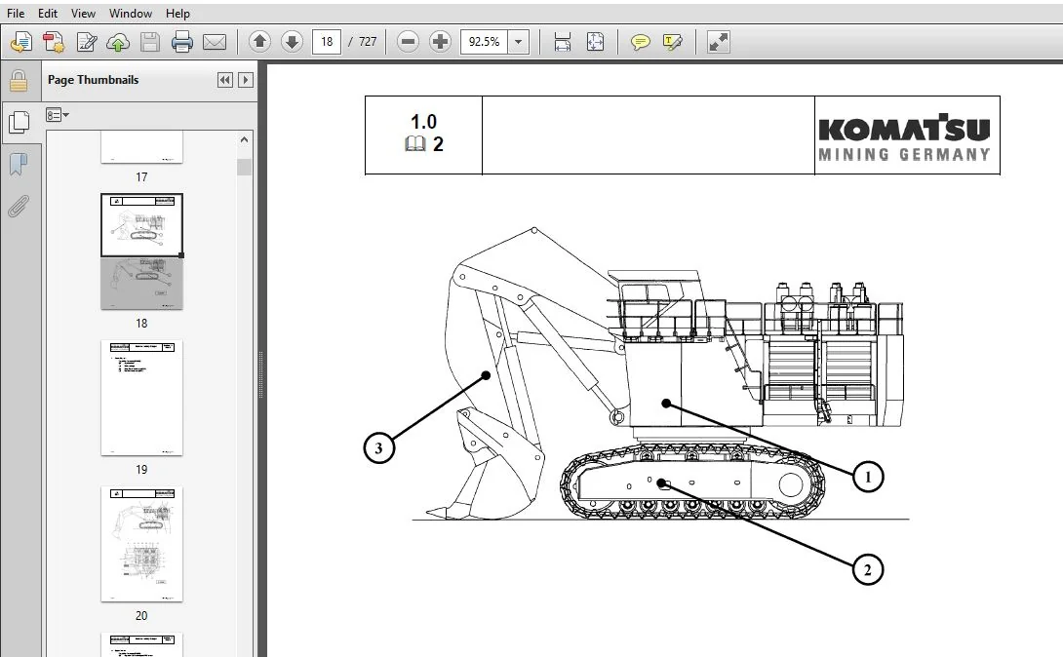Click the thumbnails scrollbar up arrow
The image size is (1063, 657).
(244, 139)
